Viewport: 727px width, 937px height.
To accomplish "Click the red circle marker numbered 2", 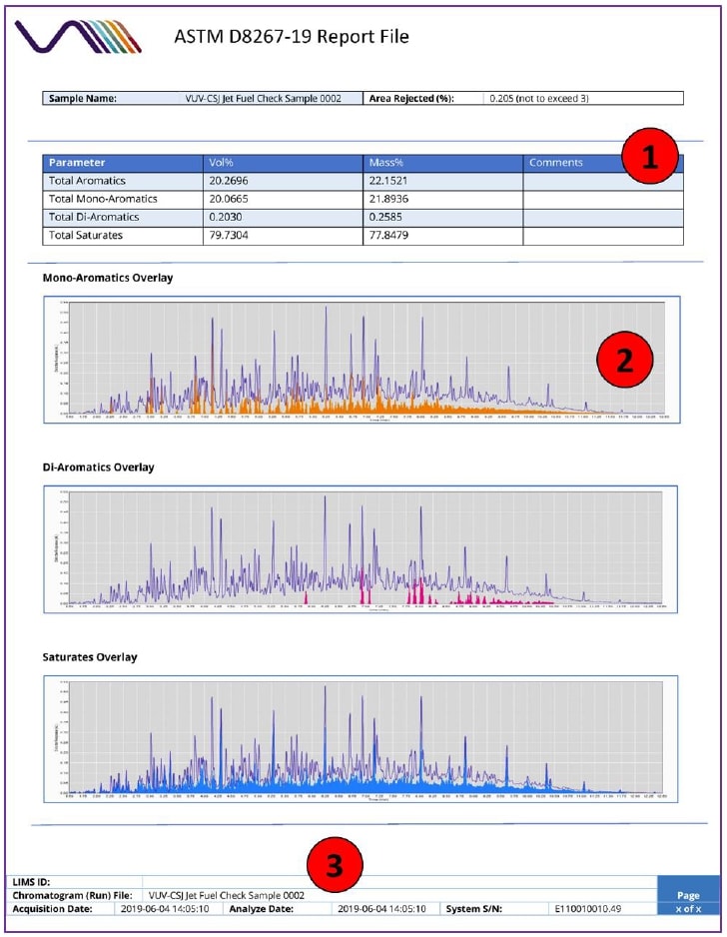I will 624,359.
